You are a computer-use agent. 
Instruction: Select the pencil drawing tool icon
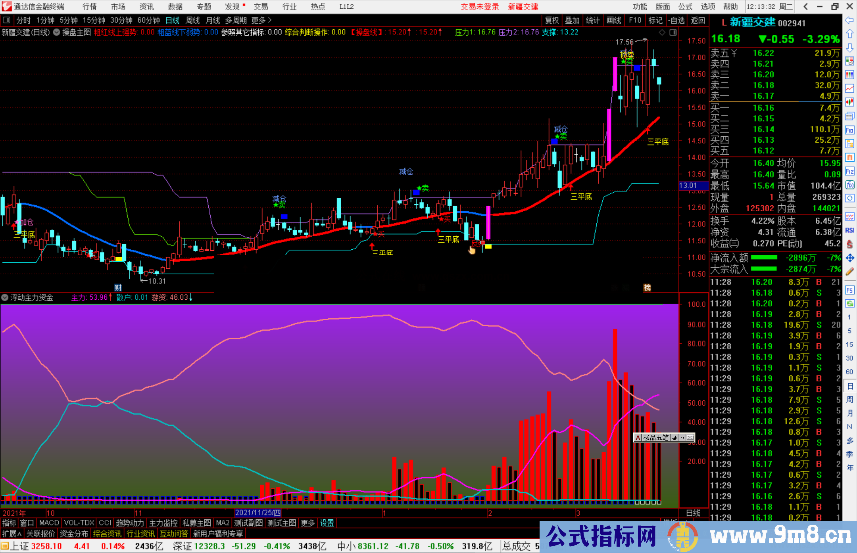coord(849,272)
